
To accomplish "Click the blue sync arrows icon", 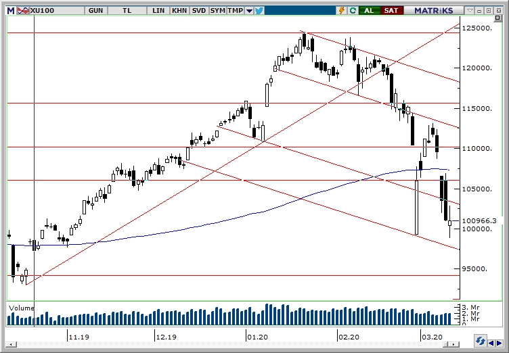I will pyautogui.click(x=480, y=342).
